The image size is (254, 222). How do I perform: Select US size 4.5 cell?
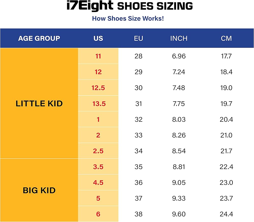pos(98,183)
